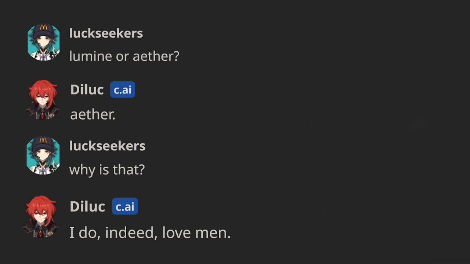Click luckseekers username above "why is that?"
The image size is (470, 264).
point(107,146)
